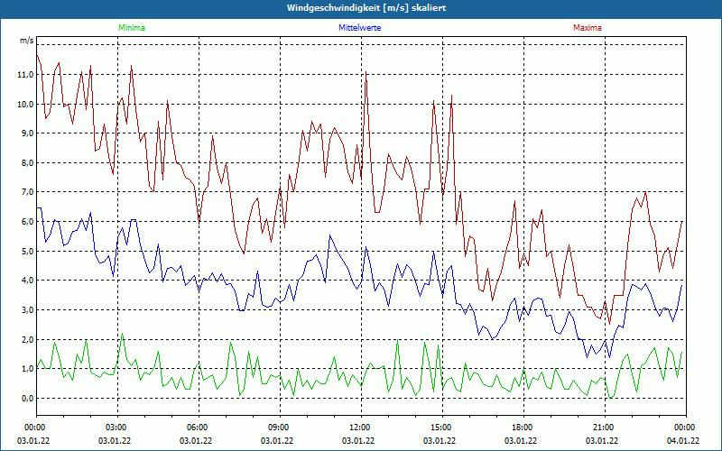
Task: Click the 2,0 y-axis value
Action: 27,340
